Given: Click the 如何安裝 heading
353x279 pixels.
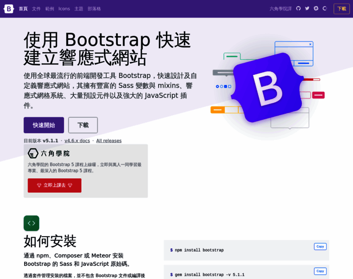Looking at the screenshot, I should coord(50,241).
